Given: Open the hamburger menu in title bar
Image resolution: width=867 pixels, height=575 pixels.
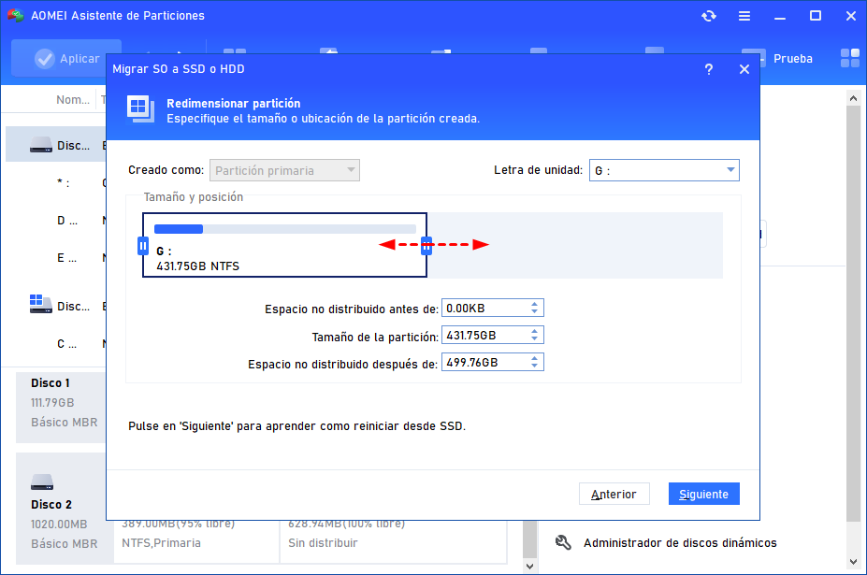Looking at the screenshot, I should click(744, 16).
